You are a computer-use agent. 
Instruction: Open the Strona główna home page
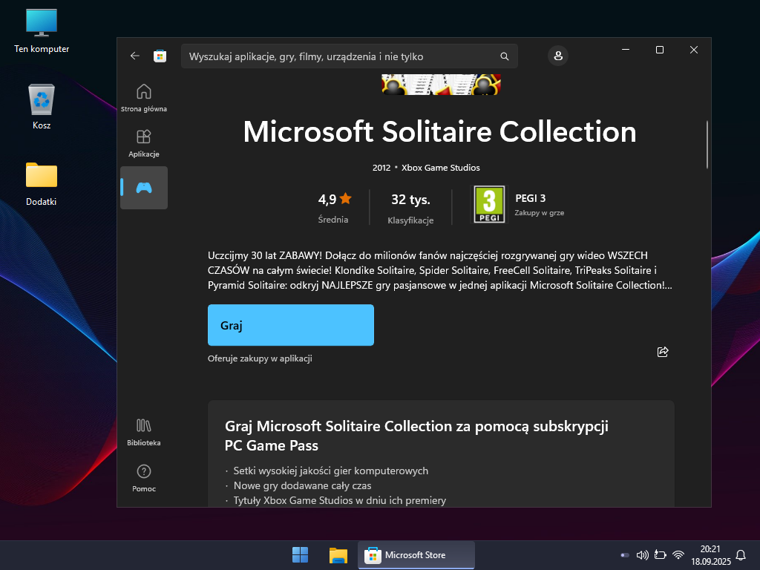click(144, 97)
